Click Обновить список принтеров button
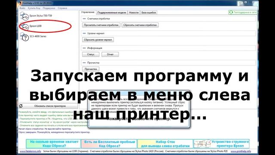 pyautogui.click(x=48, y=106)
